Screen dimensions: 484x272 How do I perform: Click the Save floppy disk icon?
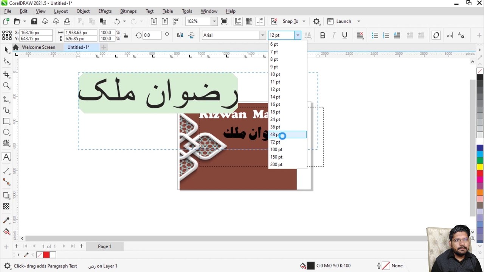point(34,21)
